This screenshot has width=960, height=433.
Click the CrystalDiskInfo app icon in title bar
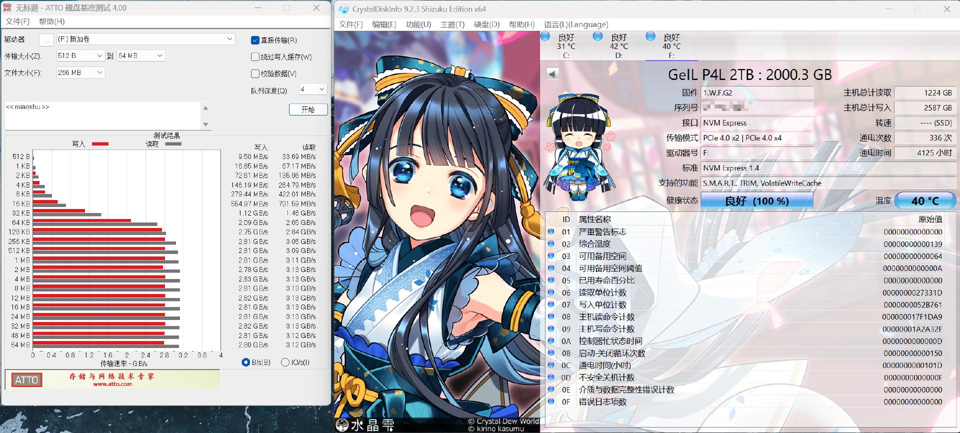click(343, 8)
